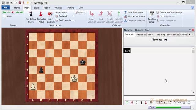Open the Notation panel options arrow

tap(190, 30)
